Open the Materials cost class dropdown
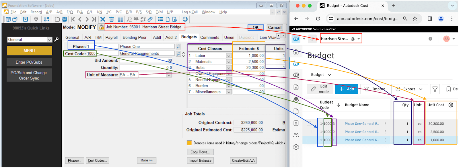459x168 pixels. tap(229, 62)
